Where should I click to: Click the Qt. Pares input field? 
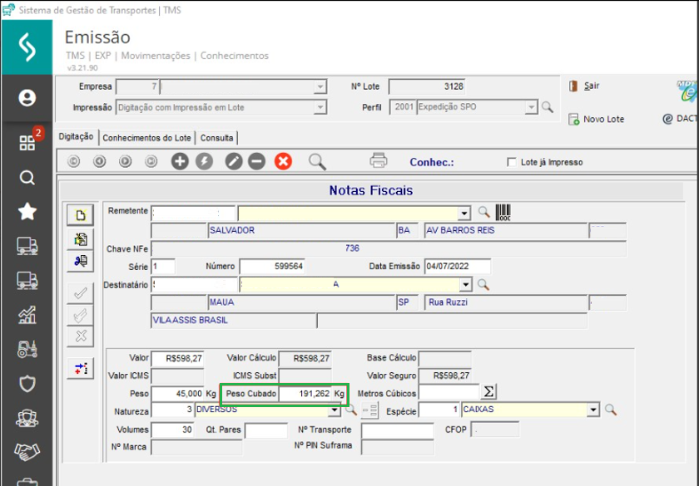[266, 430]
